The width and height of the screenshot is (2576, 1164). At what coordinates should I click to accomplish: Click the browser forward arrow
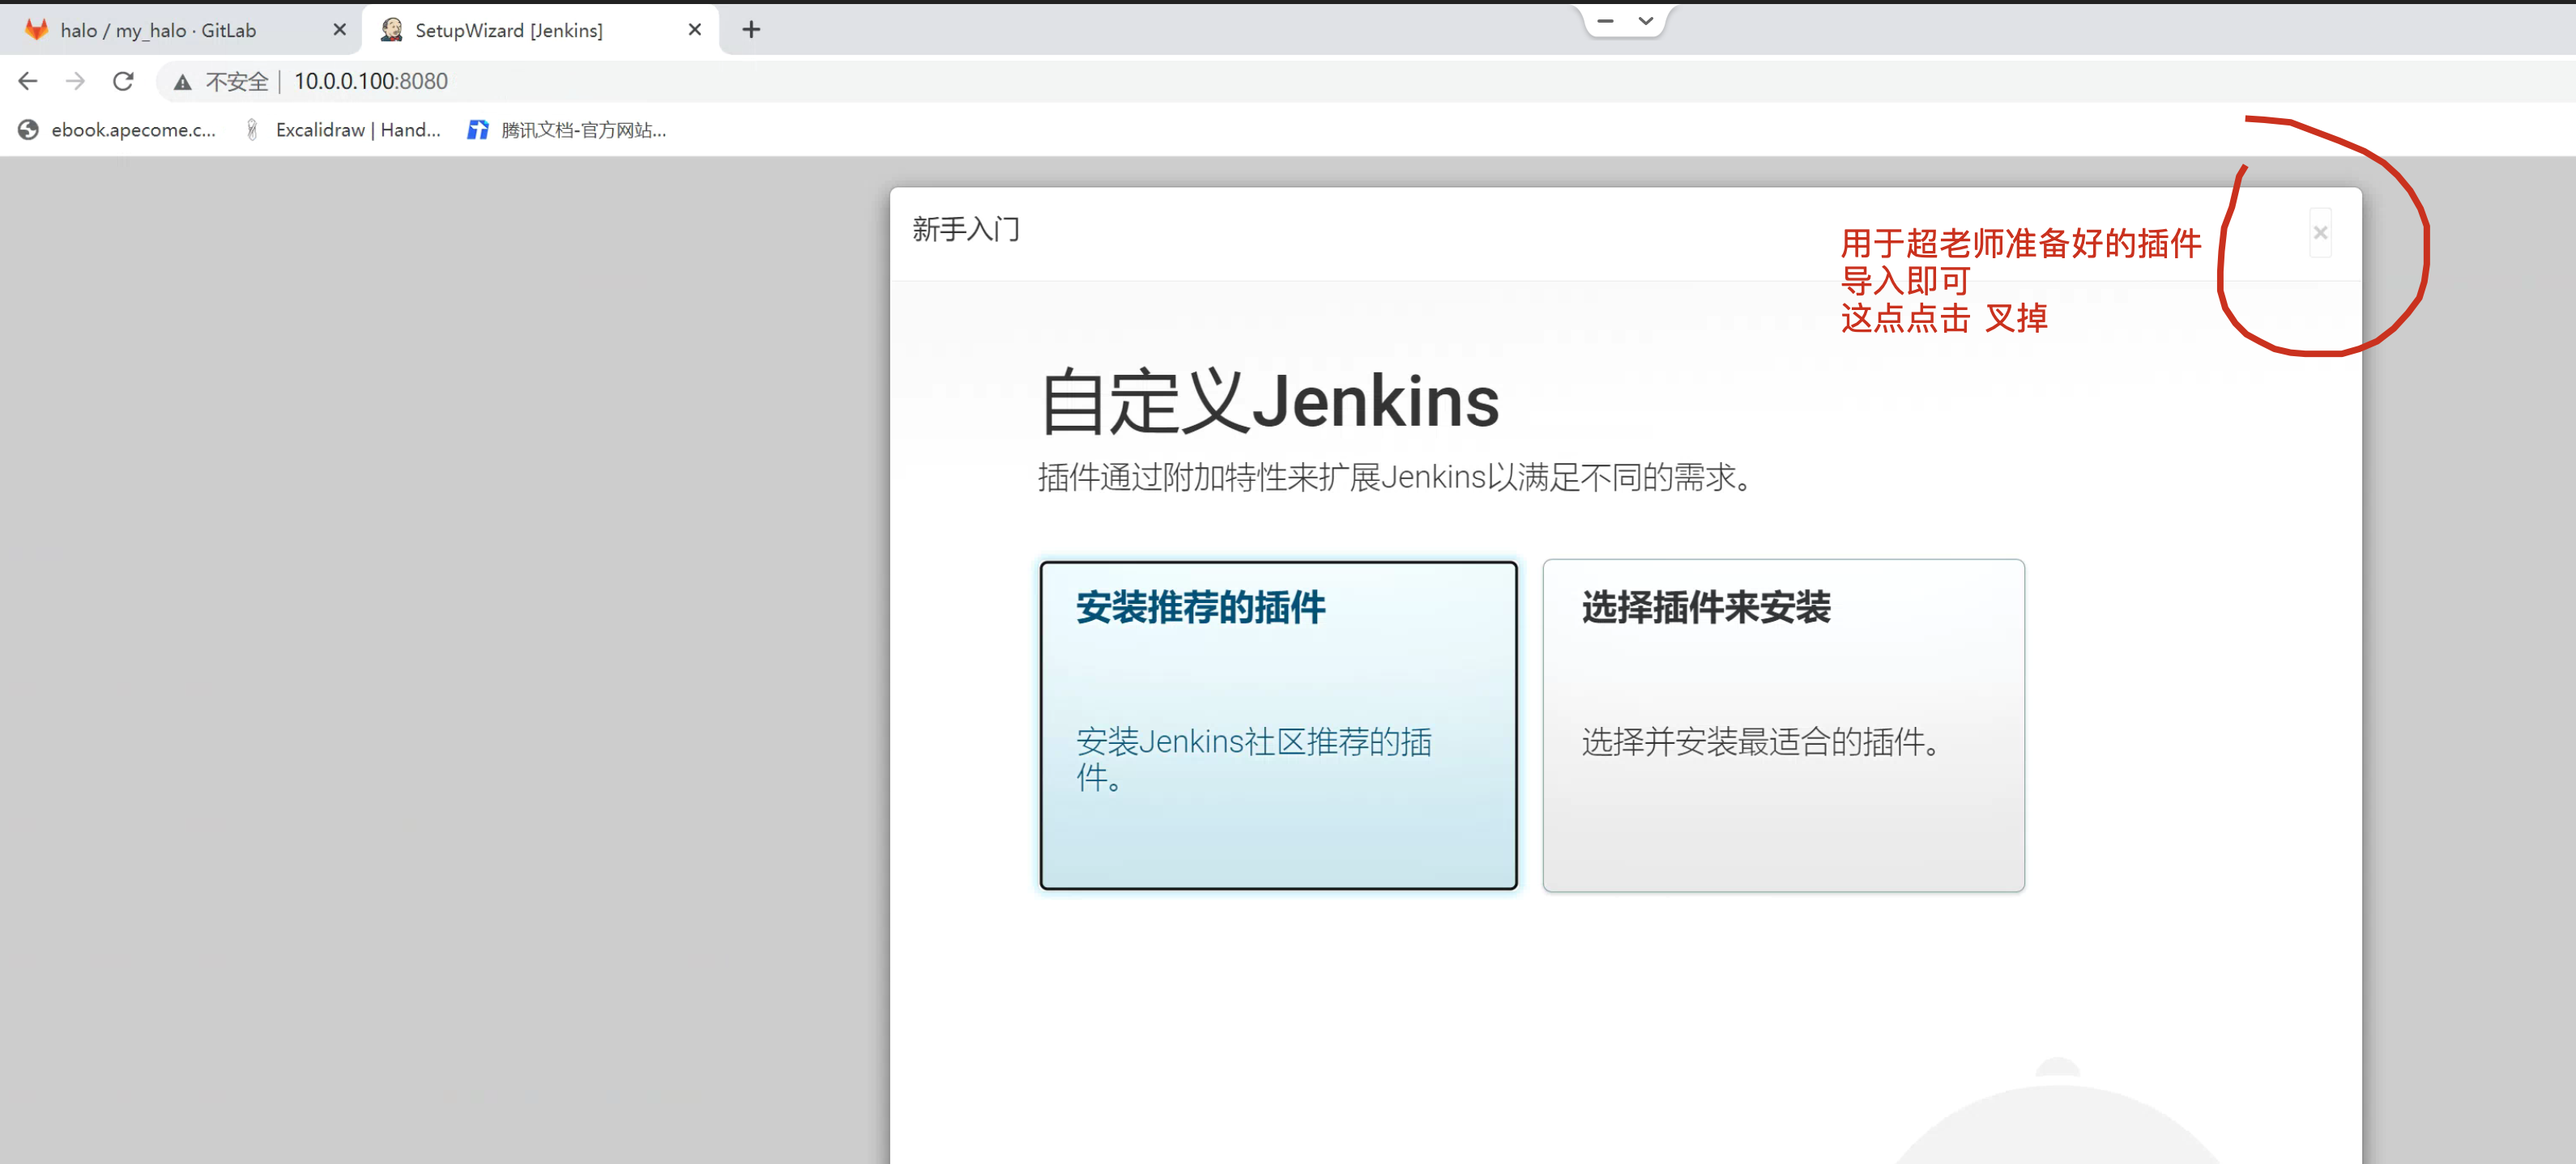click(75, 81)
